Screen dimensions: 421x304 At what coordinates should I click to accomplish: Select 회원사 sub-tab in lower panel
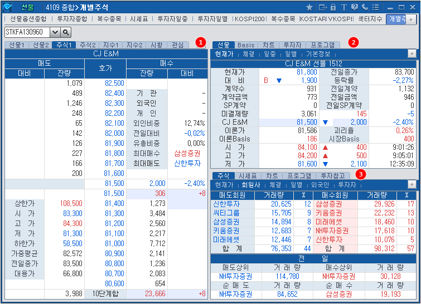pos(251,185)
